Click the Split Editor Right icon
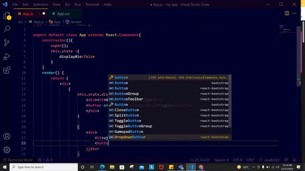The height and width of the screenshot is (171, 305). pos(287,13)
